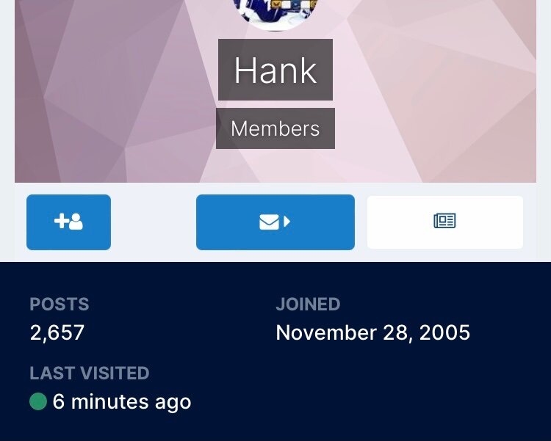The width and height of the screenshot is (551, 441).
Task: Click the LAST VISITED label
Action: tap(90, 373)
